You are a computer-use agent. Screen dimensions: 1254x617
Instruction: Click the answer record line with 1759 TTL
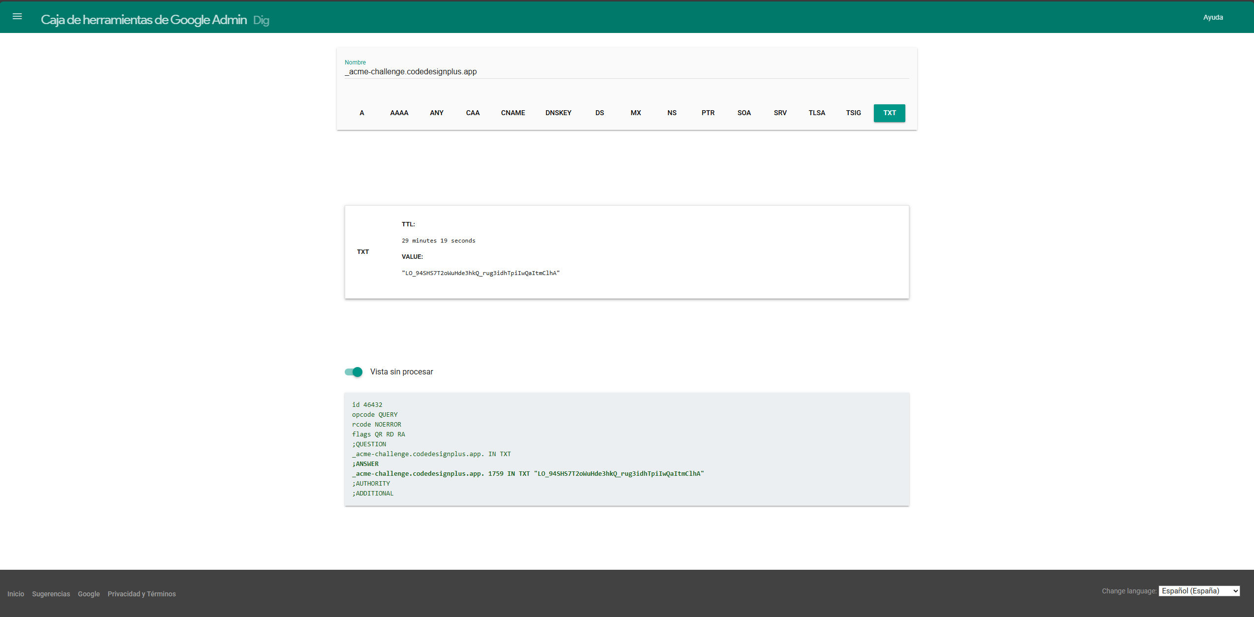[528, 474]
